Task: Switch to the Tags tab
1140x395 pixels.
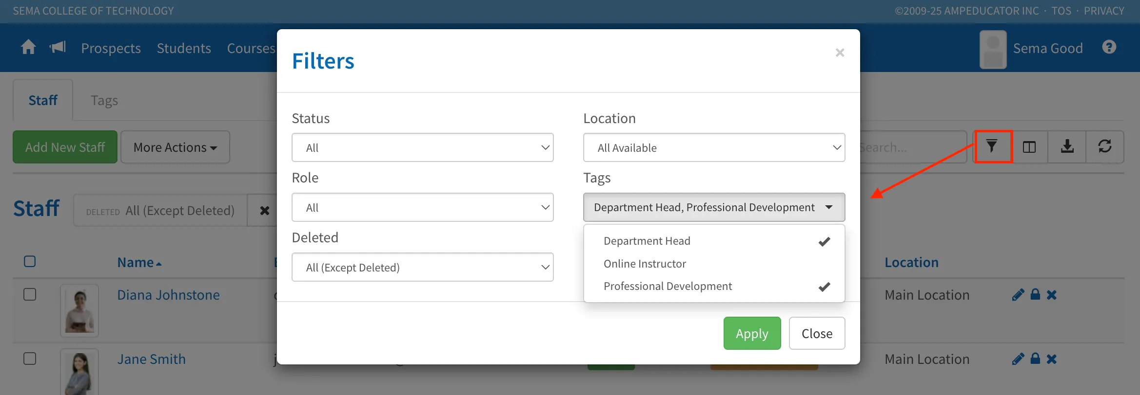Action: point(104,100)
